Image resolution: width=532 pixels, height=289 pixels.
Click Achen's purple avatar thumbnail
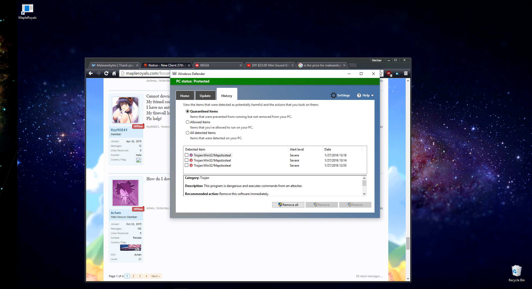(125, 193)
